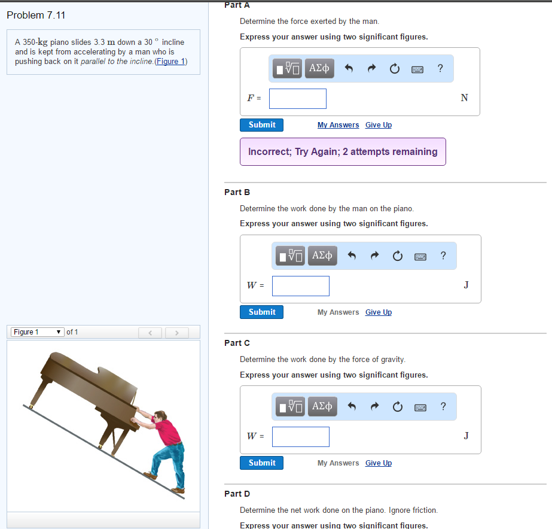Image resolution: width=552 pixels, height=529 pixels.
Task: Open help via question mark in Part C
Action: pos(443,406)
